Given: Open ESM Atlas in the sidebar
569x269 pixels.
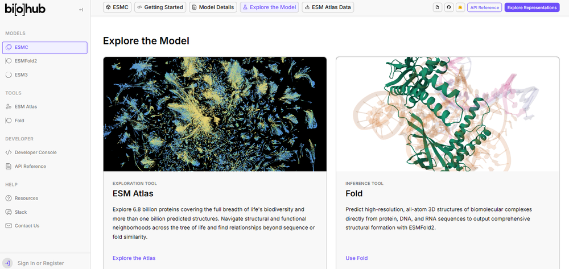Looking at the screenshot, I should pos(44,106).
